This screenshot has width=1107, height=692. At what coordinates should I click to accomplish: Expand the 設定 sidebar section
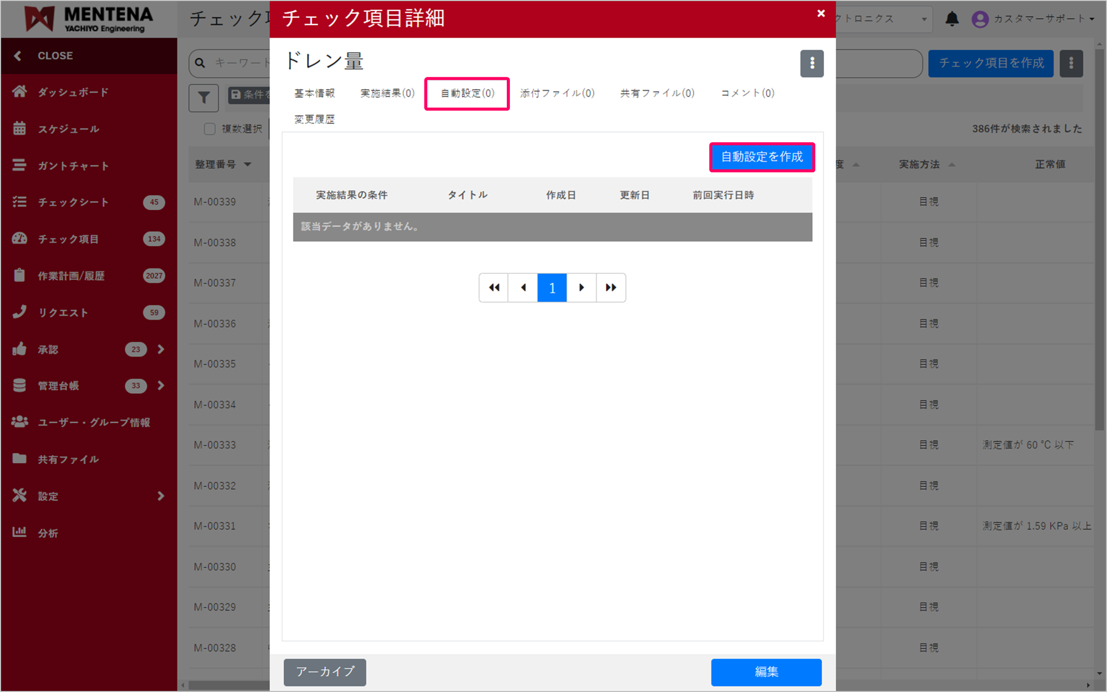tap(160, 496)
